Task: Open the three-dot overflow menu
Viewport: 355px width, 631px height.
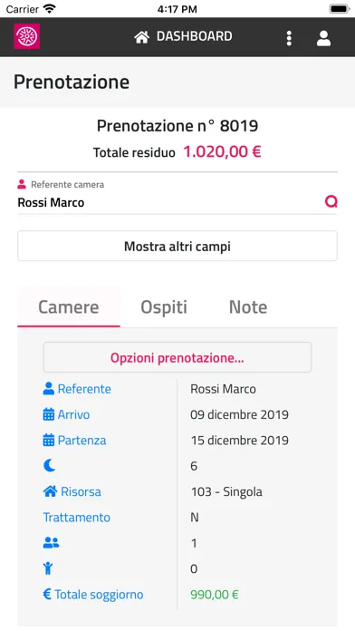Action: click(x=289, y=38)
